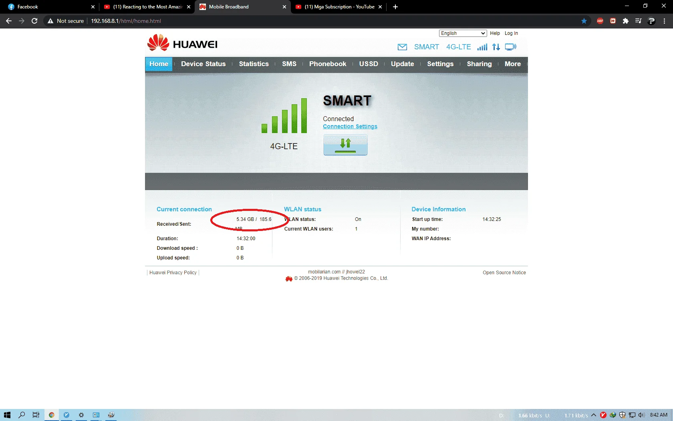Open the Chrome three-dot menu
Image resolution: width=673 pixels, height=421 pixels.
664,21
